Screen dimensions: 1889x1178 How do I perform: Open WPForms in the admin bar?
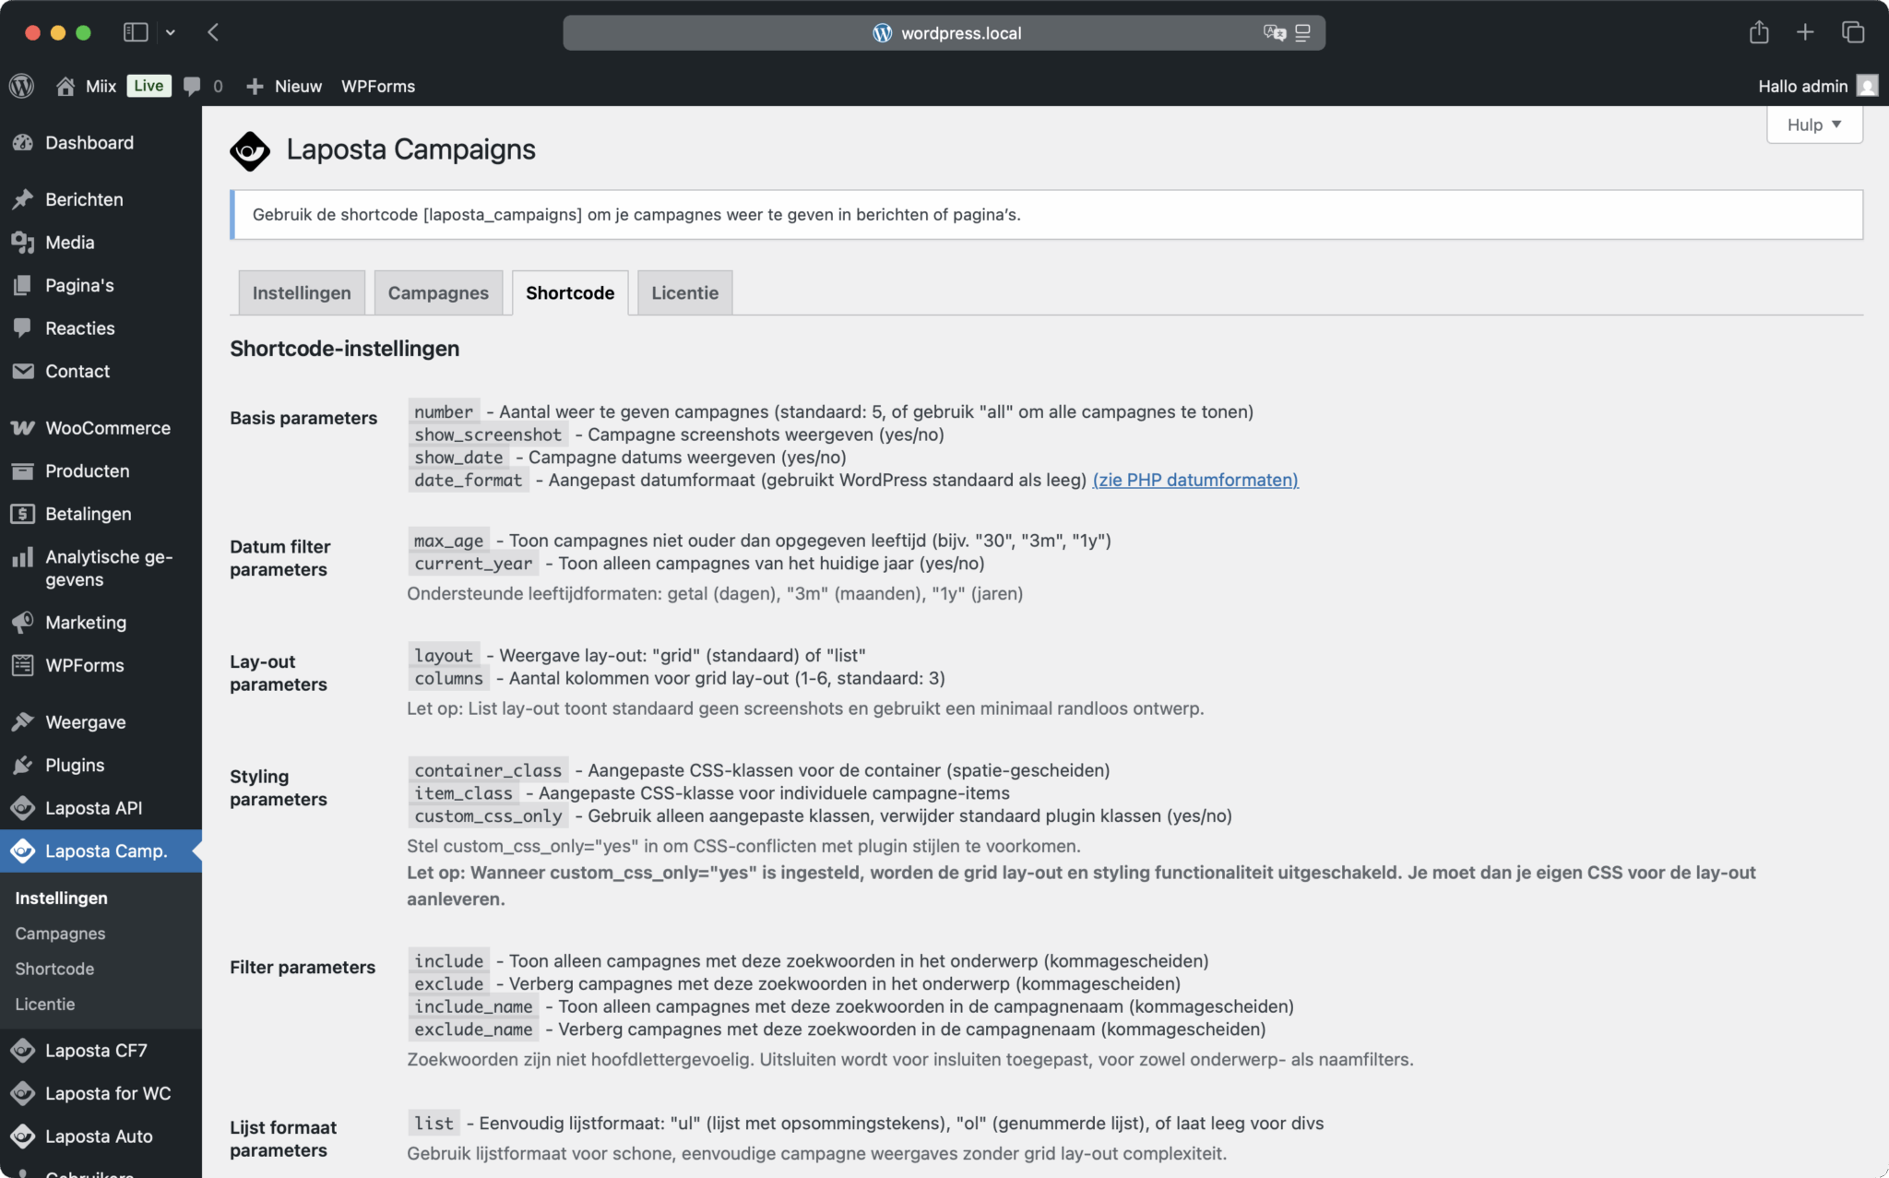click(378, 86)
